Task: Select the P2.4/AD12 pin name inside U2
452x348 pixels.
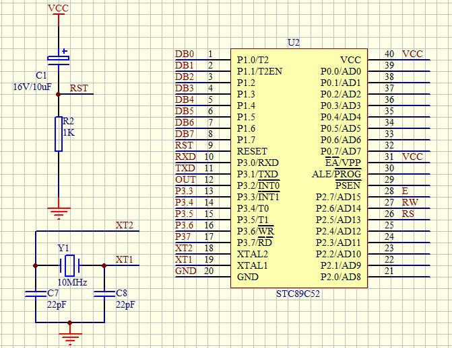Action: [x=338, y=231]
